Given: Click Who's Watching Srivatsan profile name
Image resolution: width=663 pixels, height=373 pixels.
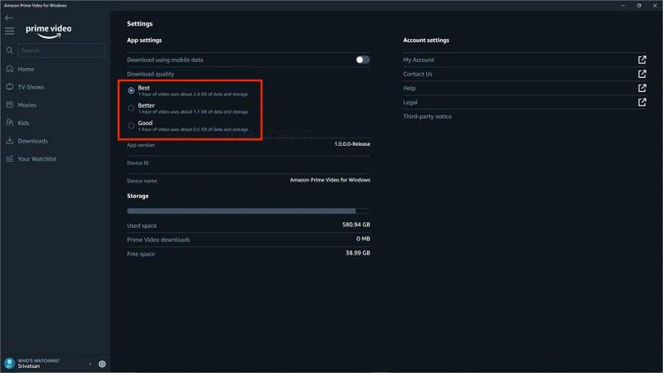Looking at the screenshot, I should tap(29, 366).
